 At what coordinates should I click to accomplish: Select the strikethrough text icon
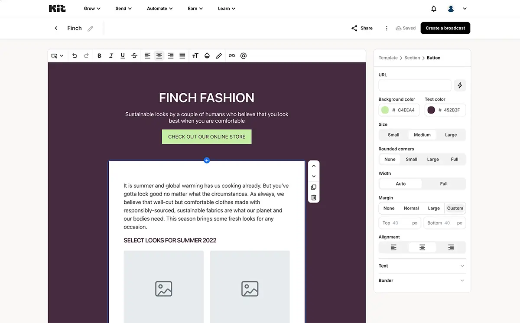tap(134, 55)
